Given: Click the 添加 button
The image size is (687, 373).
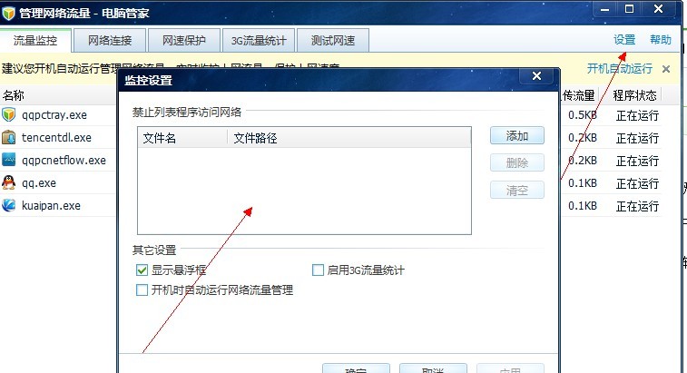Looking at the screenshot, I should 517,136.
